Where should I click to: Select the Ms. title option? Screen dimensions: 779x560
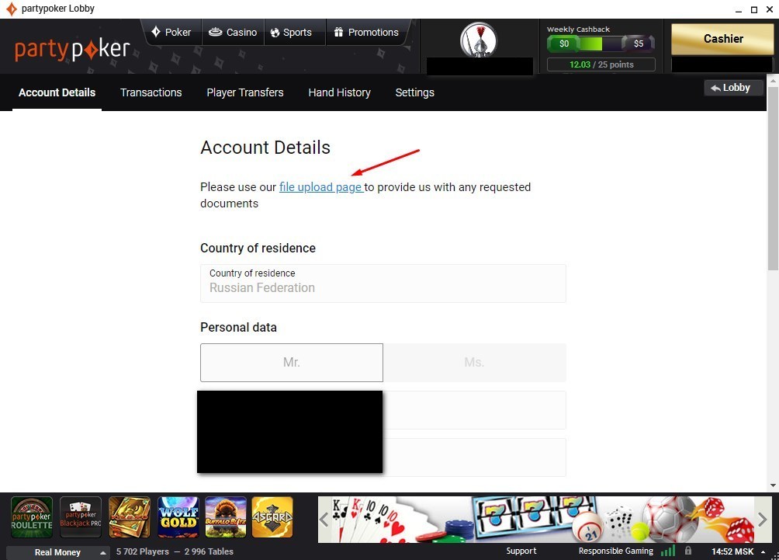coord(474,362)
